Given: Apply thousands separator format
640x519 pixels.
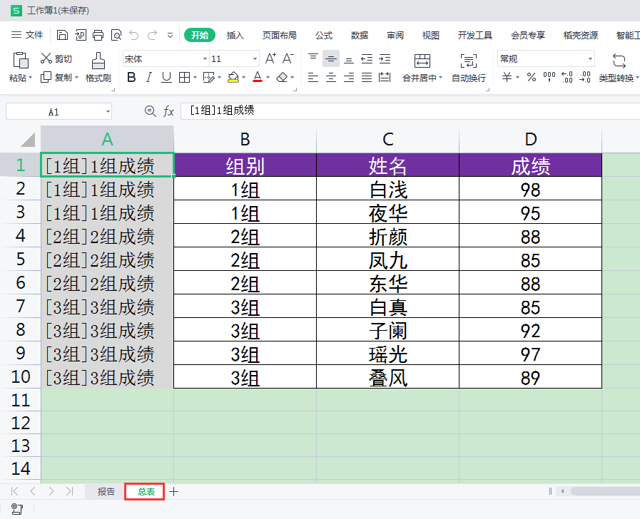Looking at the screenshot, I should 549,77.
